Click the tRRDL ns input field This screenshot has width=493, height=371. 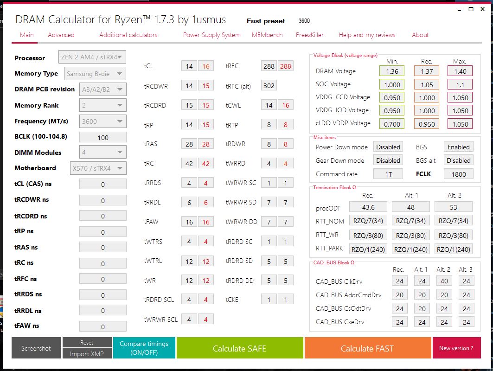pos(103,310)
